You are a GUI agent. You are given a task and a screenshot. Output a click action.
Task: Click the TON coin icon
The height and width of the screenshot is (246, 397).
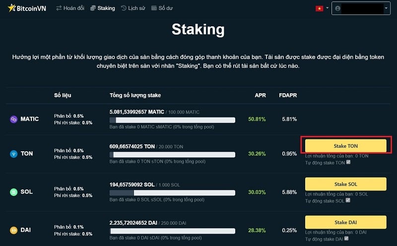pyautogui.click(x=13, y=154)
